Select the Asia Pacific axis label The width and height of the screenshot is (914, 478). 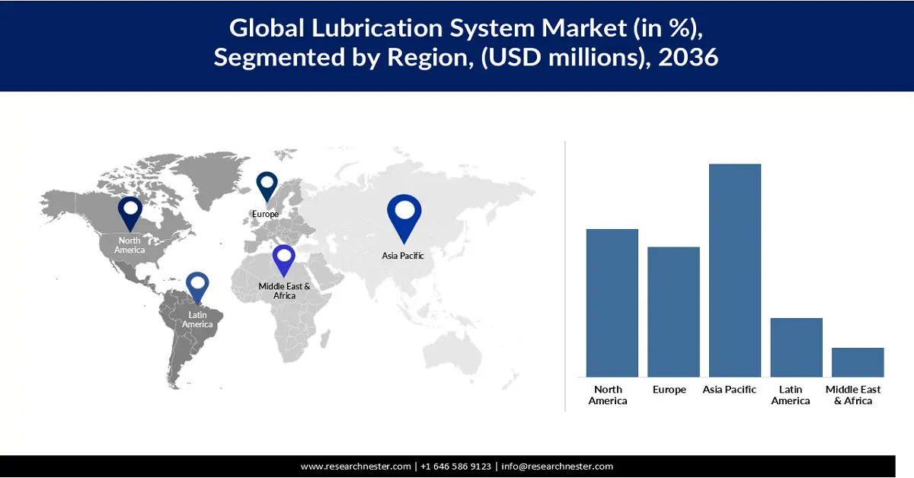[x=729, y=389]
